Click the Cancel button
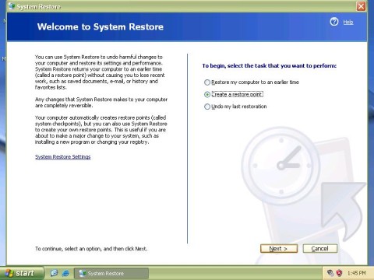 (320, 249)
